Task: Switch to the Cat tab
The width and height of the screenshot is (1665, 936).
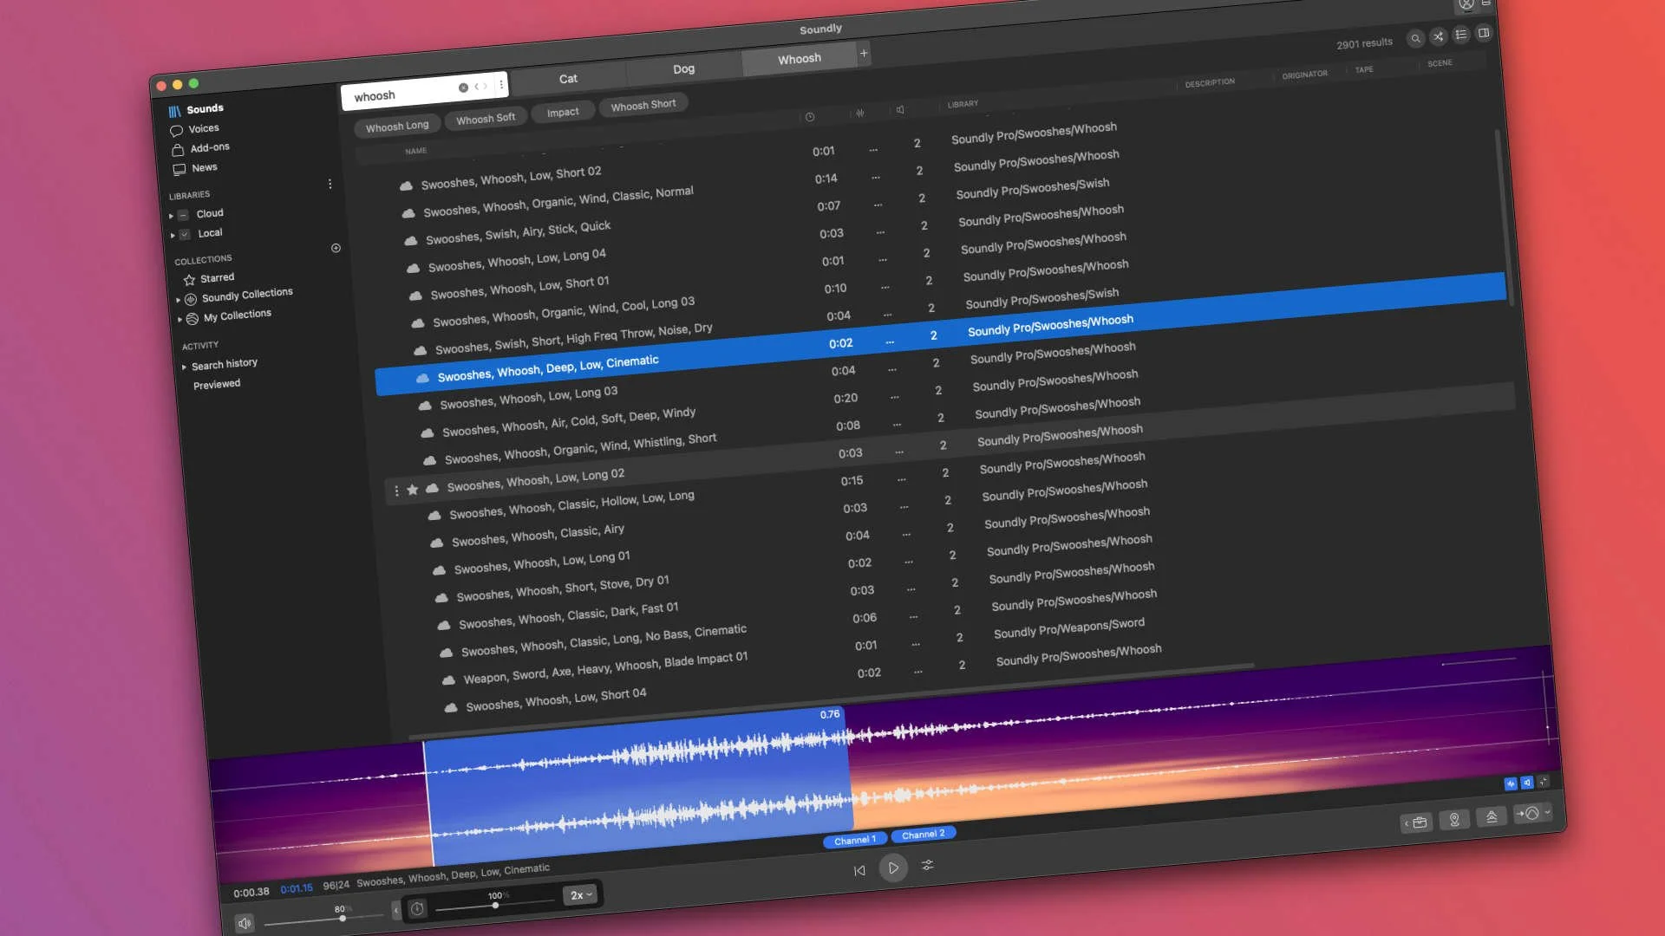Action: [x=569, y=78]
